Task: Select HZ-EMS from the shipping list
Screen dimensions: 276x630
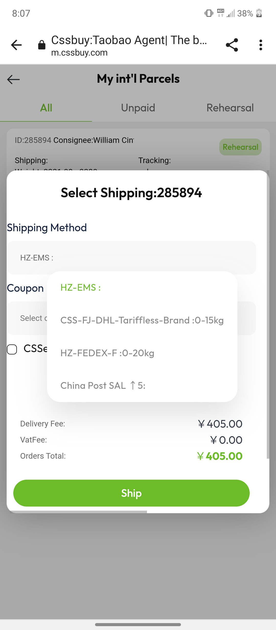Action: (x=80, y=288)
